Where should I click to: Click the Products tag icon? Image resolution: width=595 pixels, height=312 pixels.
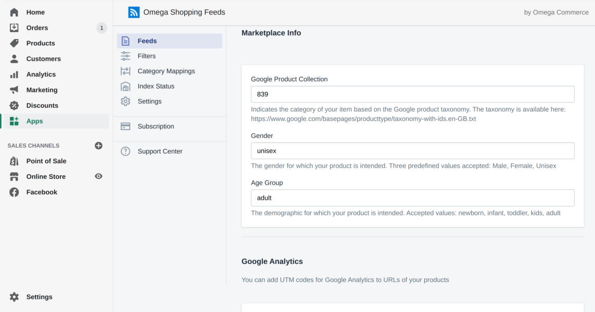(14, 43)
